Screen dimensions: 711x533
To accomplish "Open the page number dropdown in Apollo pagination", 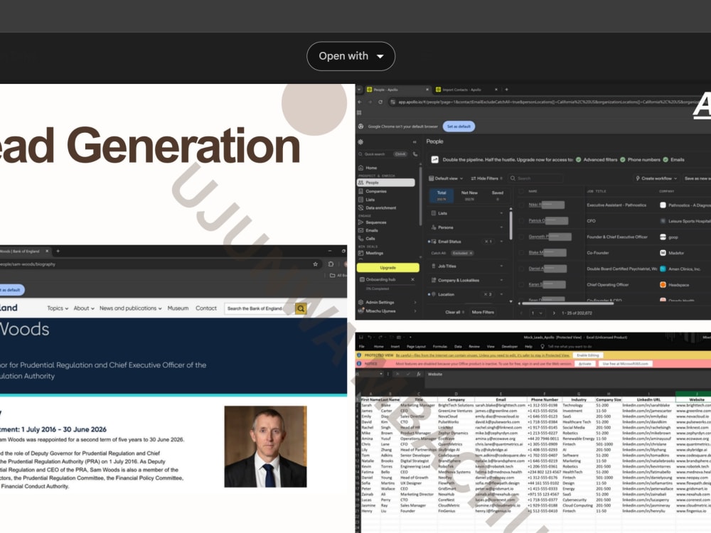I will [536, 313].
